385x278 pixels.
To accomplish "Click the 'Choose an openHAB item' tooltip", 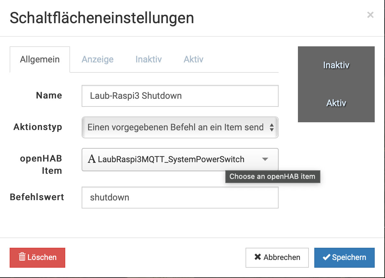I will click(273, 177).
